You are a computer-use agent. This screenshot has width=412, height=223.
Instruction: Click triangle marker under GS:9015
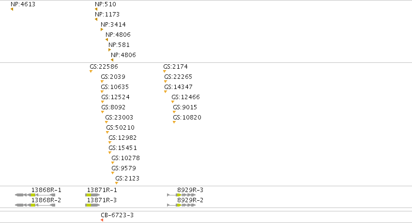(x=174, y=112)
